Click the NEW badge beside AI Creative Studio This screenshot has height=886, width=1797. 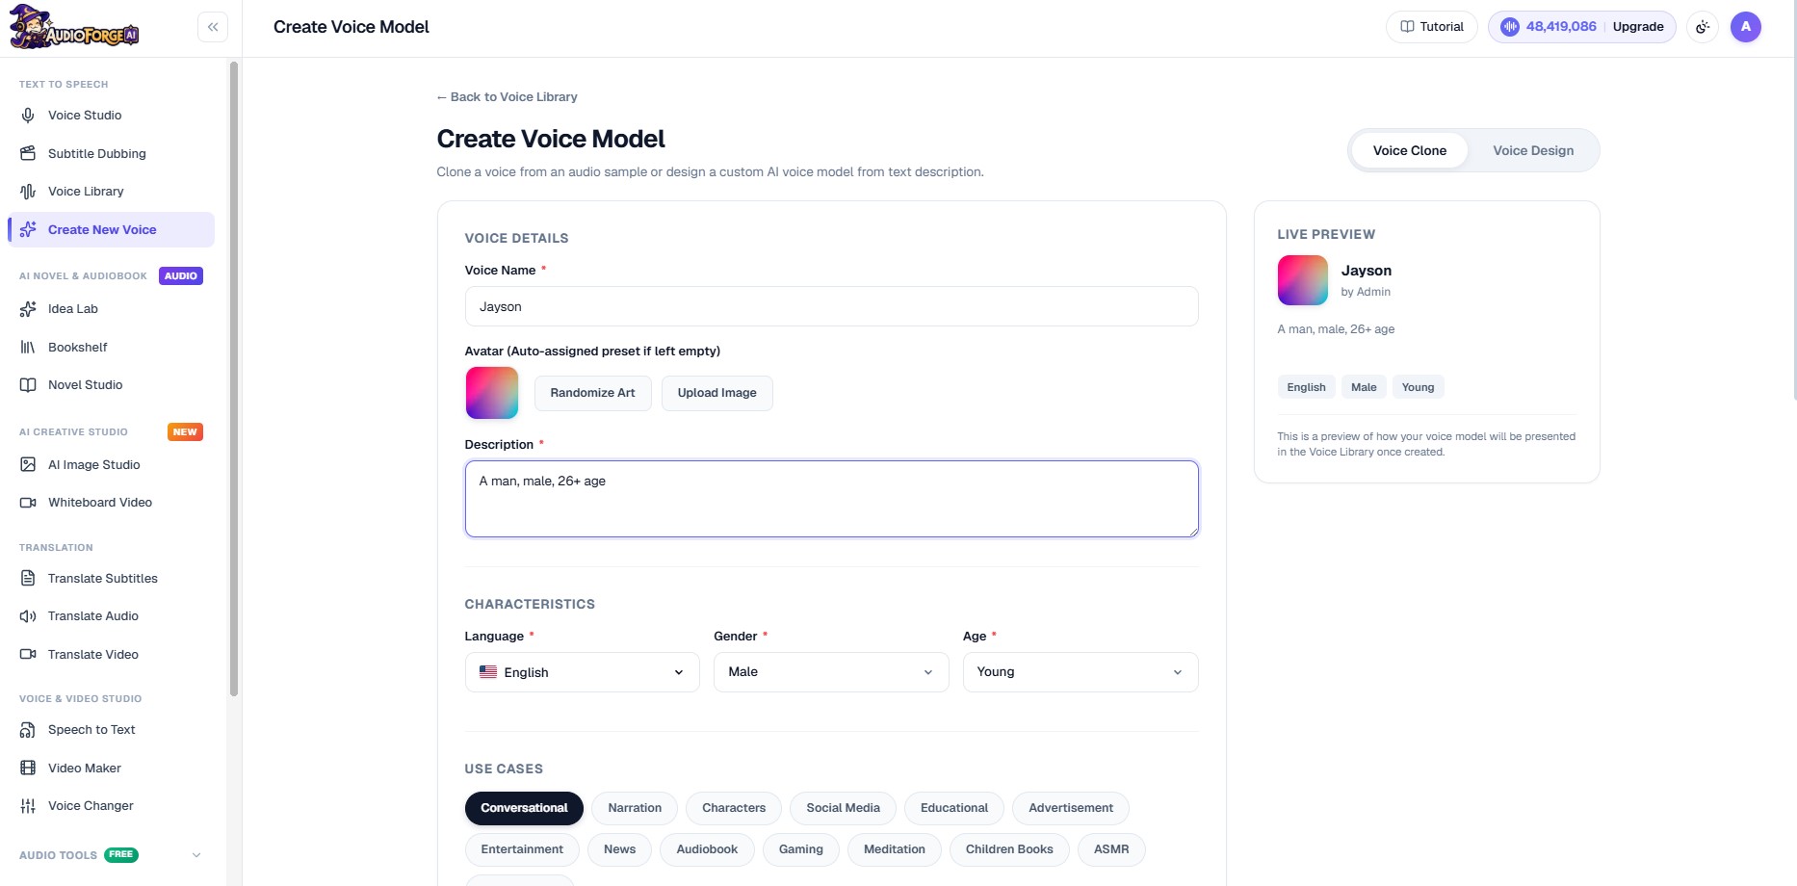(185, 432)
